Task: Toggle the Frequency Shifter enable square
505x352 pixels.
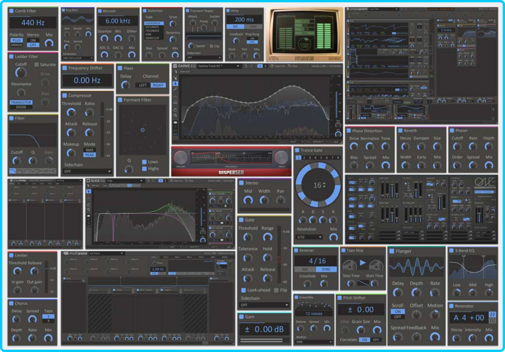Action: coord(64,68)
